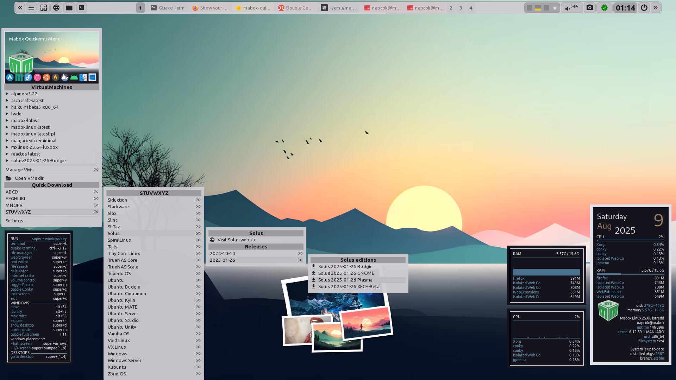Expand the reactos-latest virtual machine entry
The width and height of the screenshot is (676, 380).
[x=25, y=154]
